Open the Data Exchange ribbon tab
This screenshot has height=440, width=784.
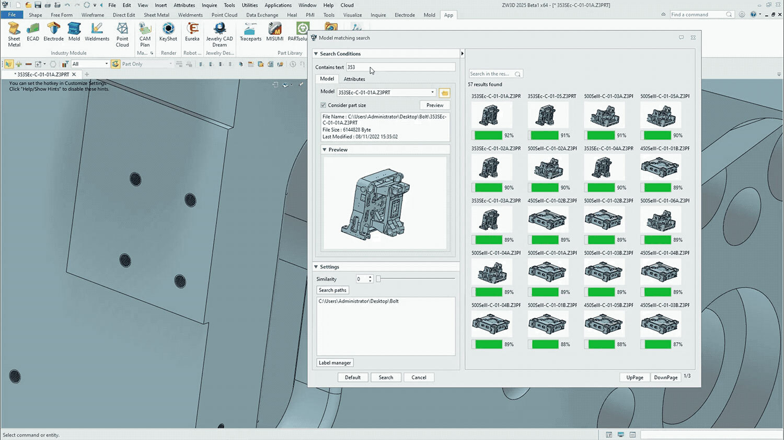coord(262,15)
